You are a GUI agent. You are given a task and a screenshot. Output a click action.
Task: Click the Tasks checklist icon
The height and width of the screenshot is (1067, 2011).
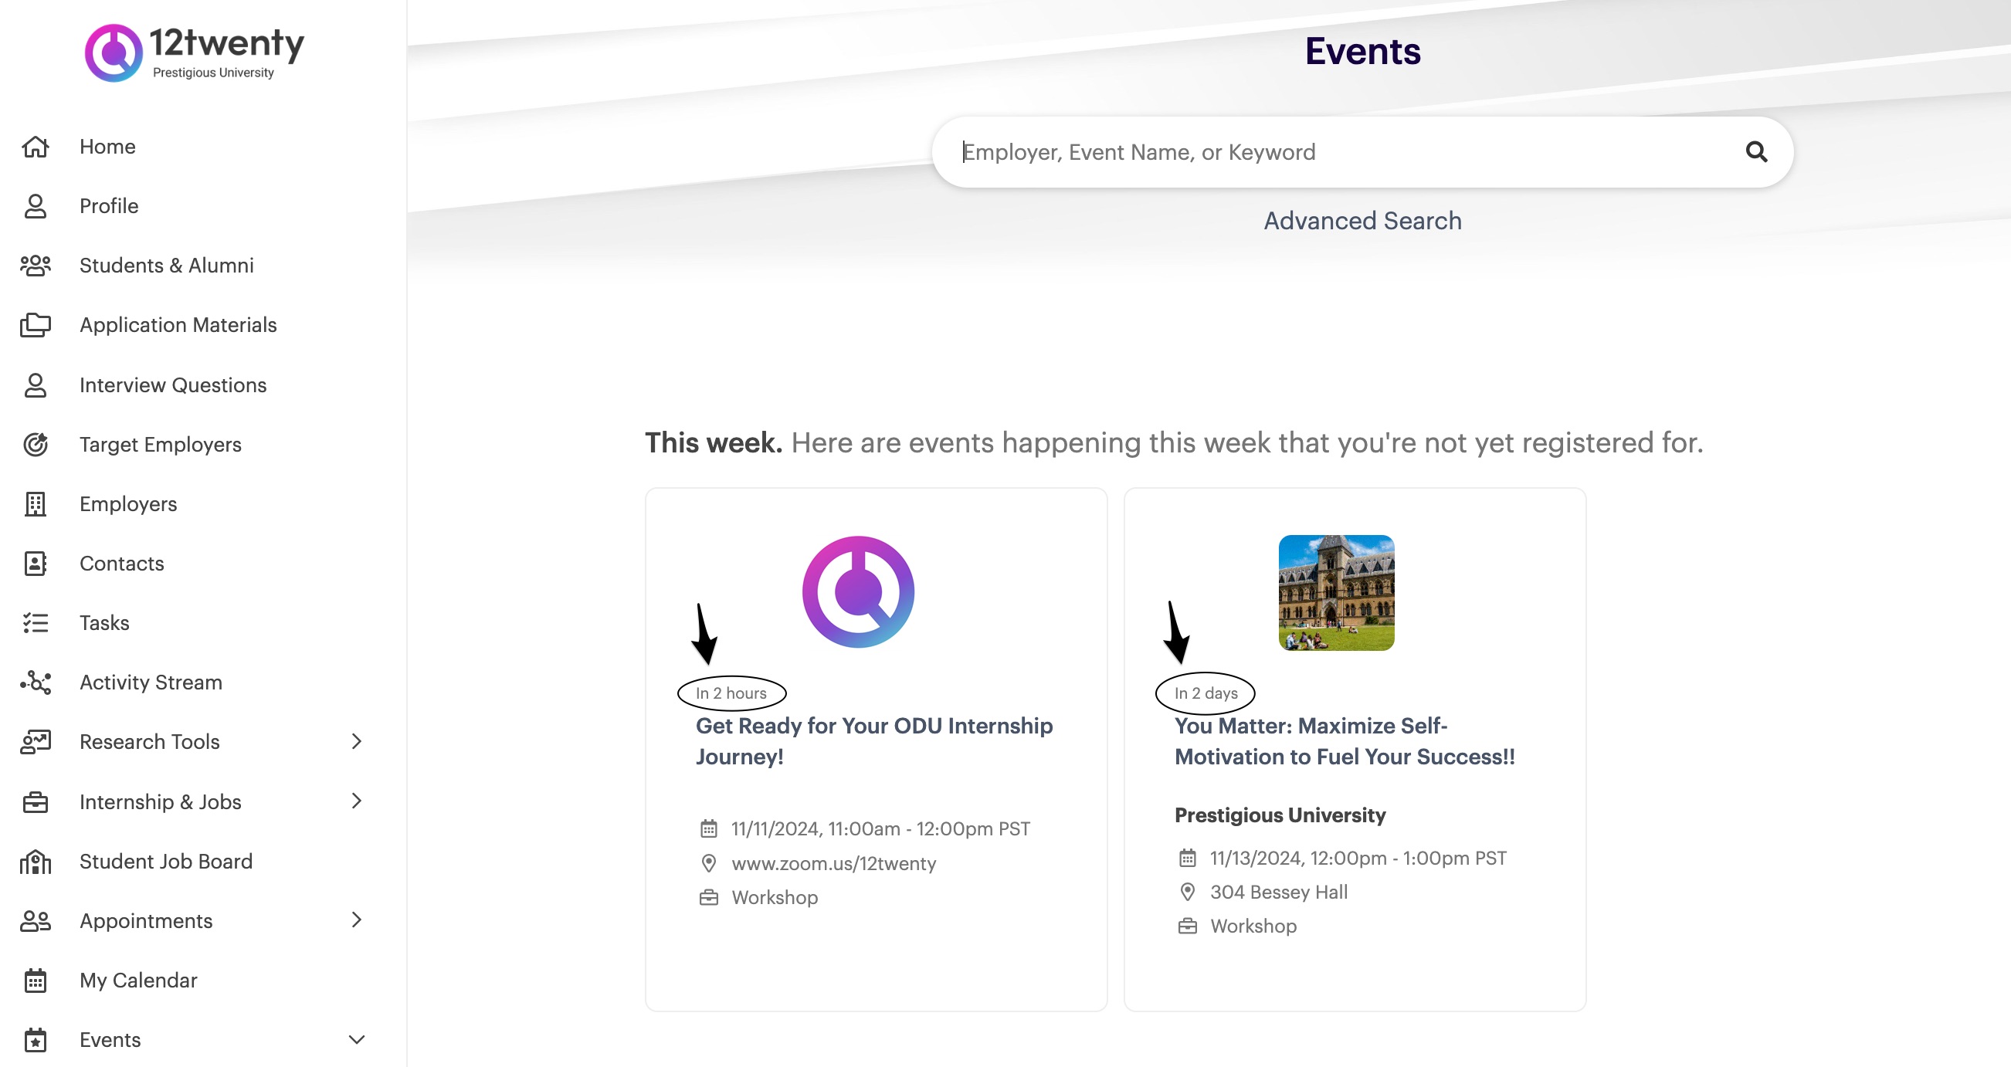point(35,623)
